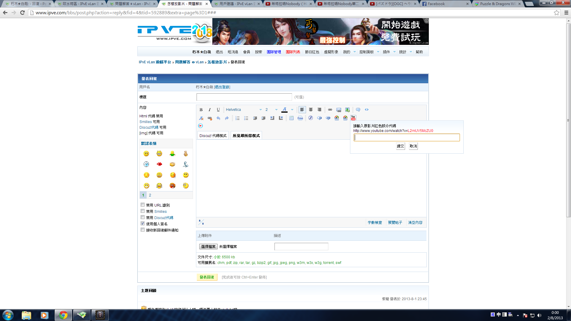Screen dimensions: 571x321
Task: Insert Flash media icon
Action: point(310,118)
